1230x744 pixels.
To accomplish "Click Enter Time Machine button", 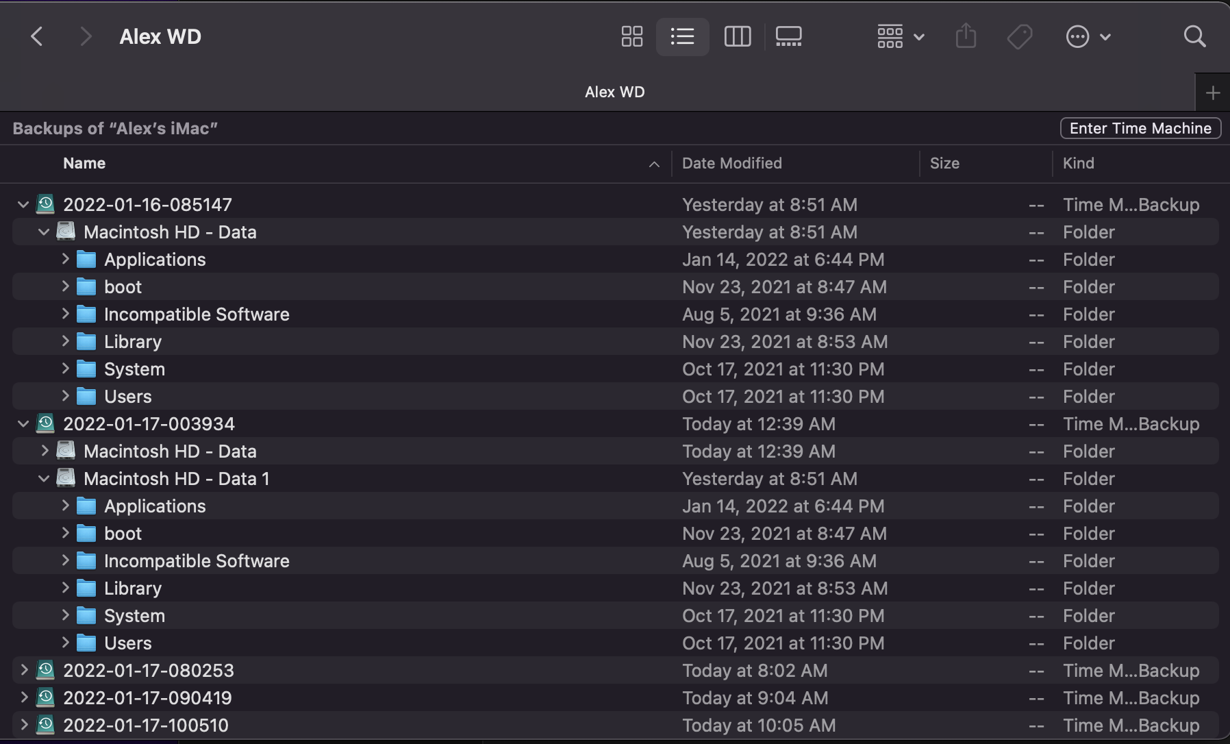I will pyautogui.click(x=1140, y=128).
